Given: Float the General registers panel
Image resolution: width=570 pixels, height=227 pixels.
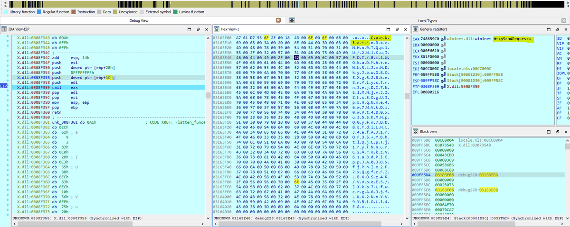Looking at the screenshot, I should 557,29.
